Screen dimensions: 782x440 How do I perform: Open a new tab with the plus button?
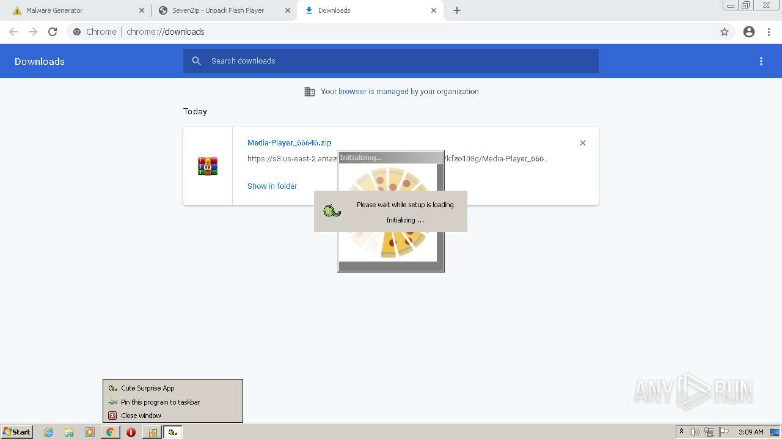coord(457,10)
